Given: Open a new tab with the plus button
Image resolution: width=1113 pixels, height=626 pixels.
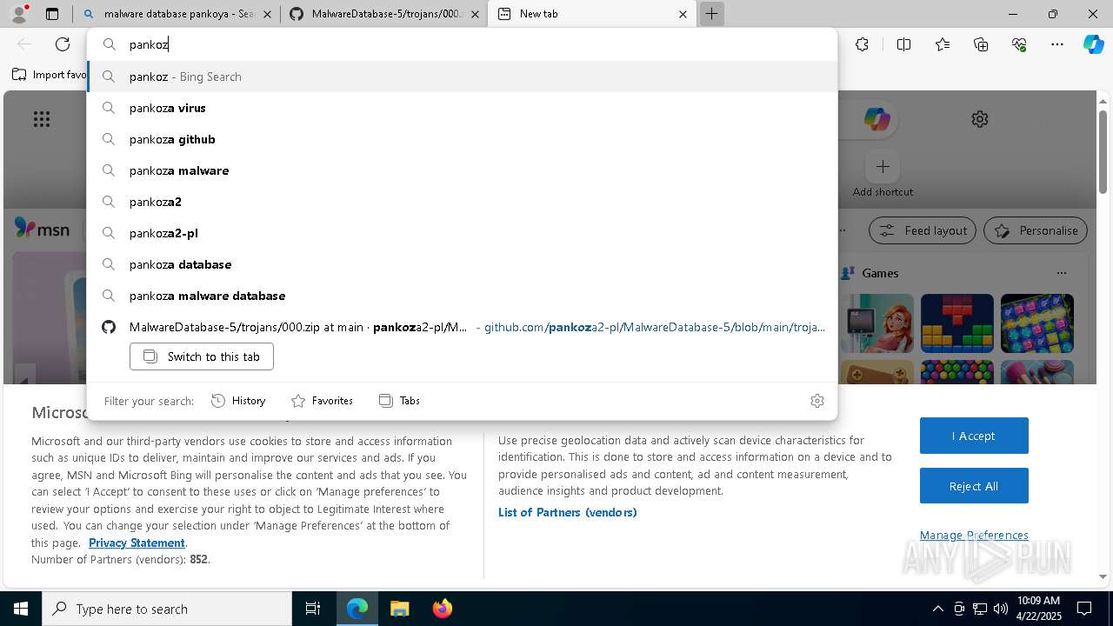Looking at the screenshot, I should click(x=711, y=14).
